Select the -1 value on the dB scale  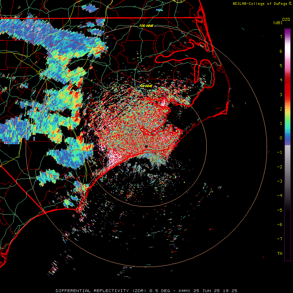280,152
